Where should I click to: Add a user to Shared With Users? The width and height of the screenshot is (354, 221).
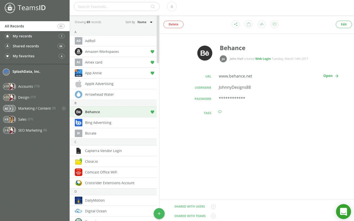[213, 207]
